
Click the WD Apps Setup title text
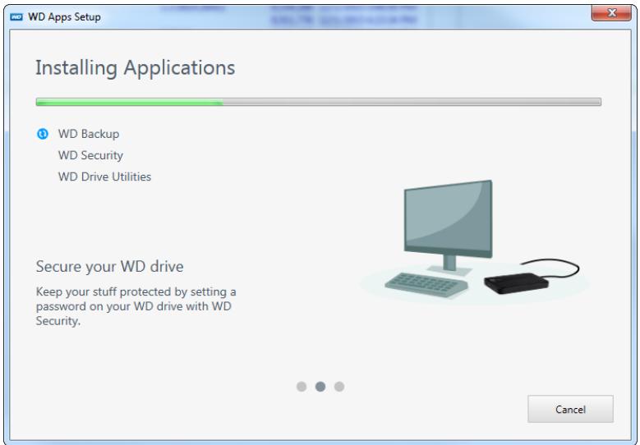pyautogui.click(x=64, y=17)
